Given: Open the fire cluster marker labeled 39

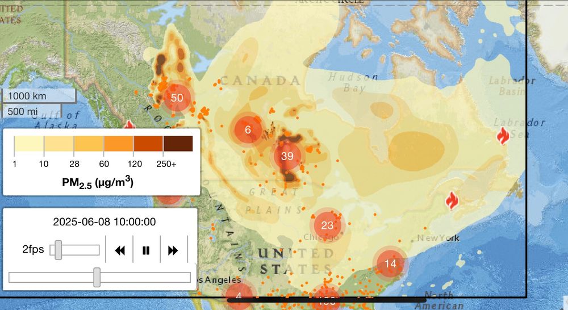Looking at the screenshot, I should [x=287, y=156].
